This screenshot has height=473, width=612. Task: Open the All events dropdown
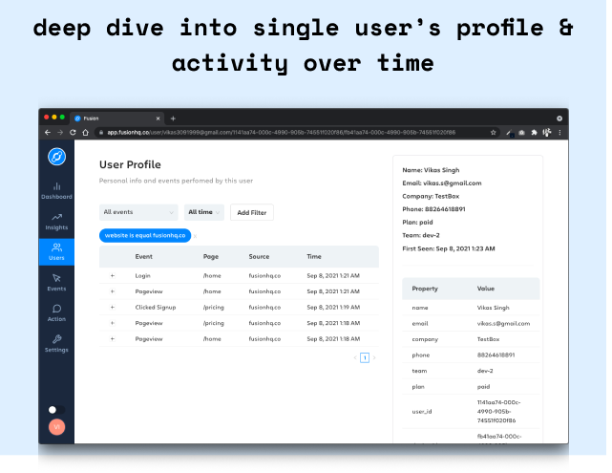click(x=138, y=212)
